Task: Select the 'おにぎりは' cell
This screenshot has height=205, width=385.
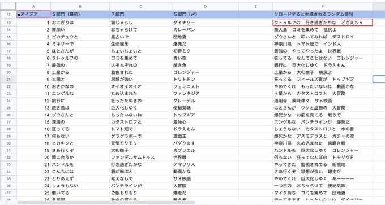Action: 80,23
